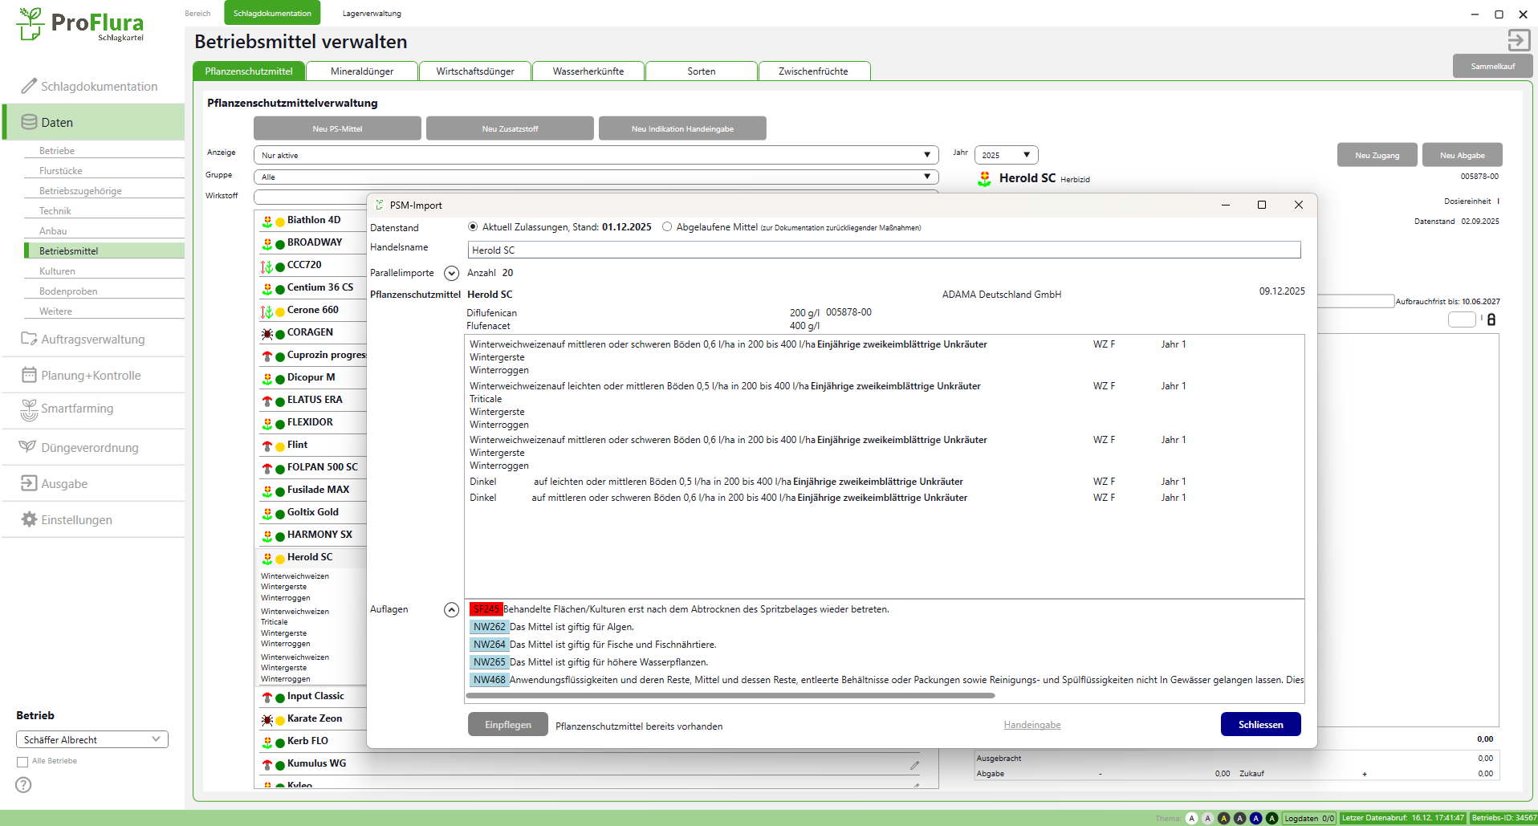Select the Abgelaufene Mittel radio option

pos(667,227)
